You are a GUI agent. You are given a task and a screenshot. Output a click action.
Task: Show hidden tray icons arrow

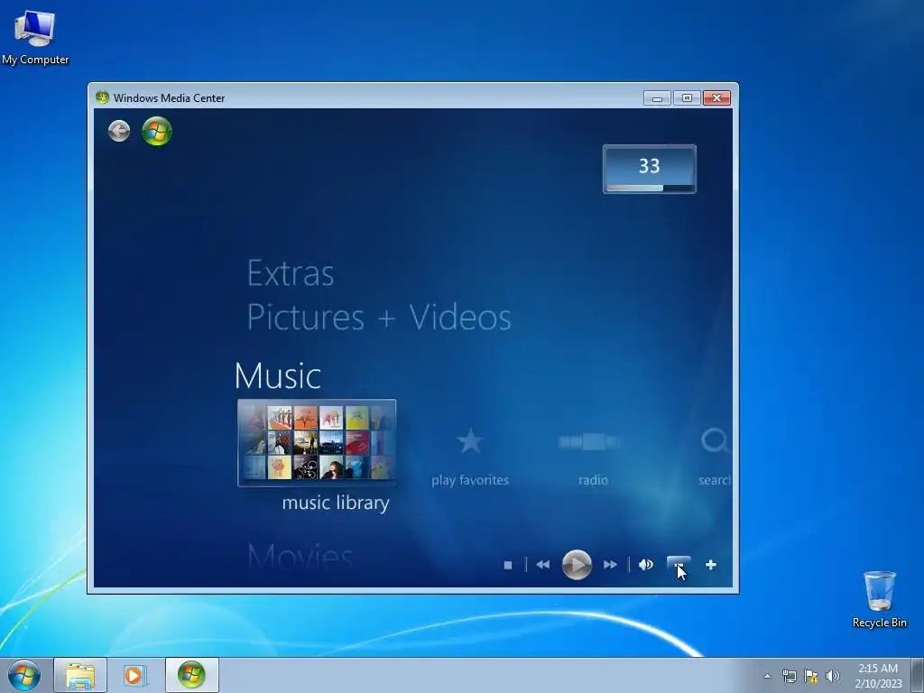pos(767,676)
